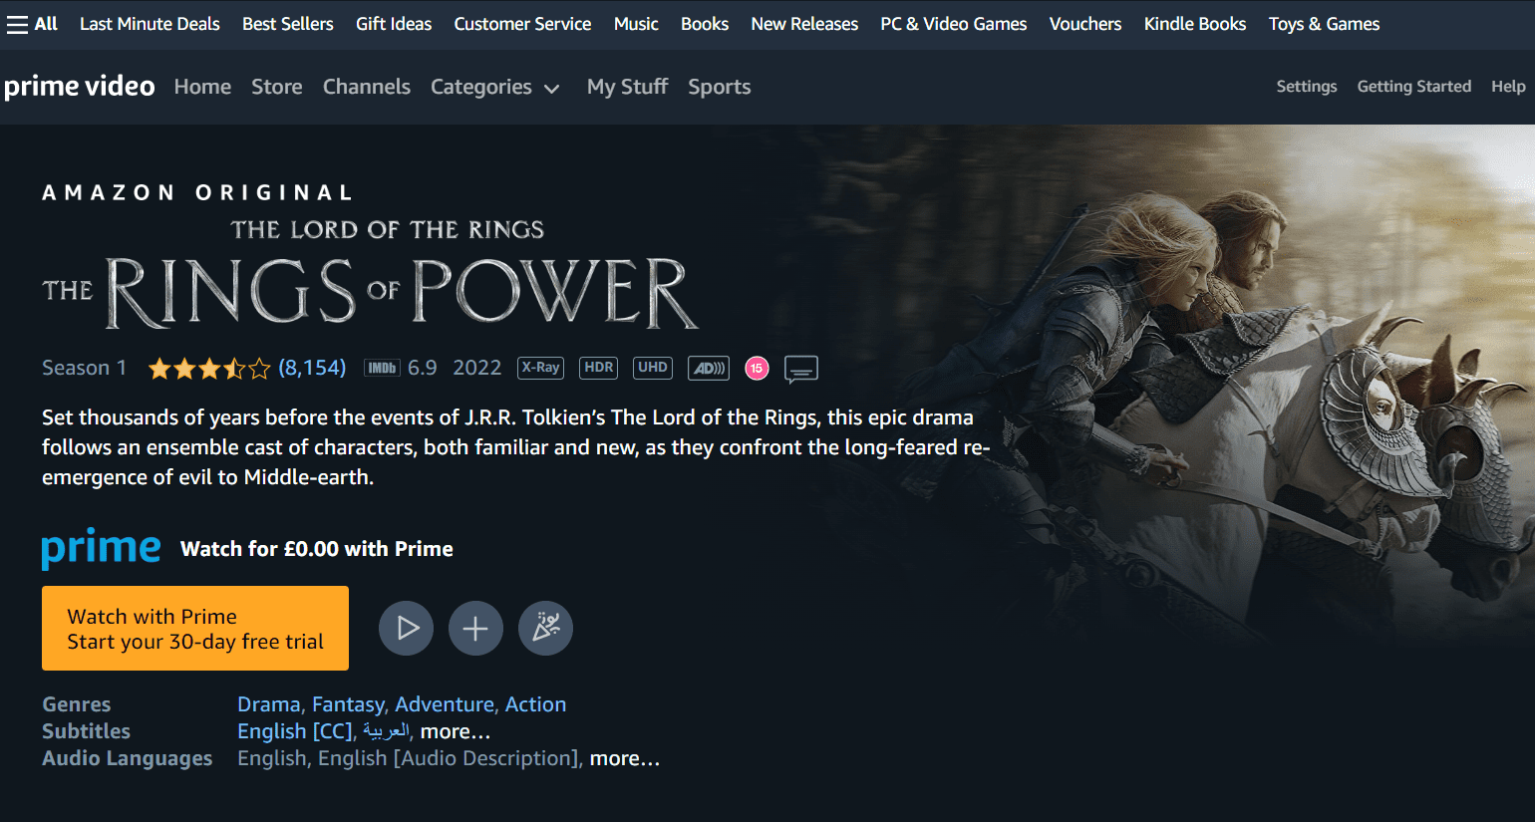Open PC & Video Games

tap(954, 24)
